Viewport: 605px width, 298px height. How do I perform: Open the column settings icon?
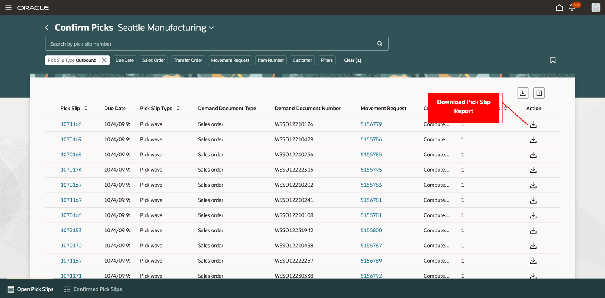pyautogui.click(x=539, y=93)
